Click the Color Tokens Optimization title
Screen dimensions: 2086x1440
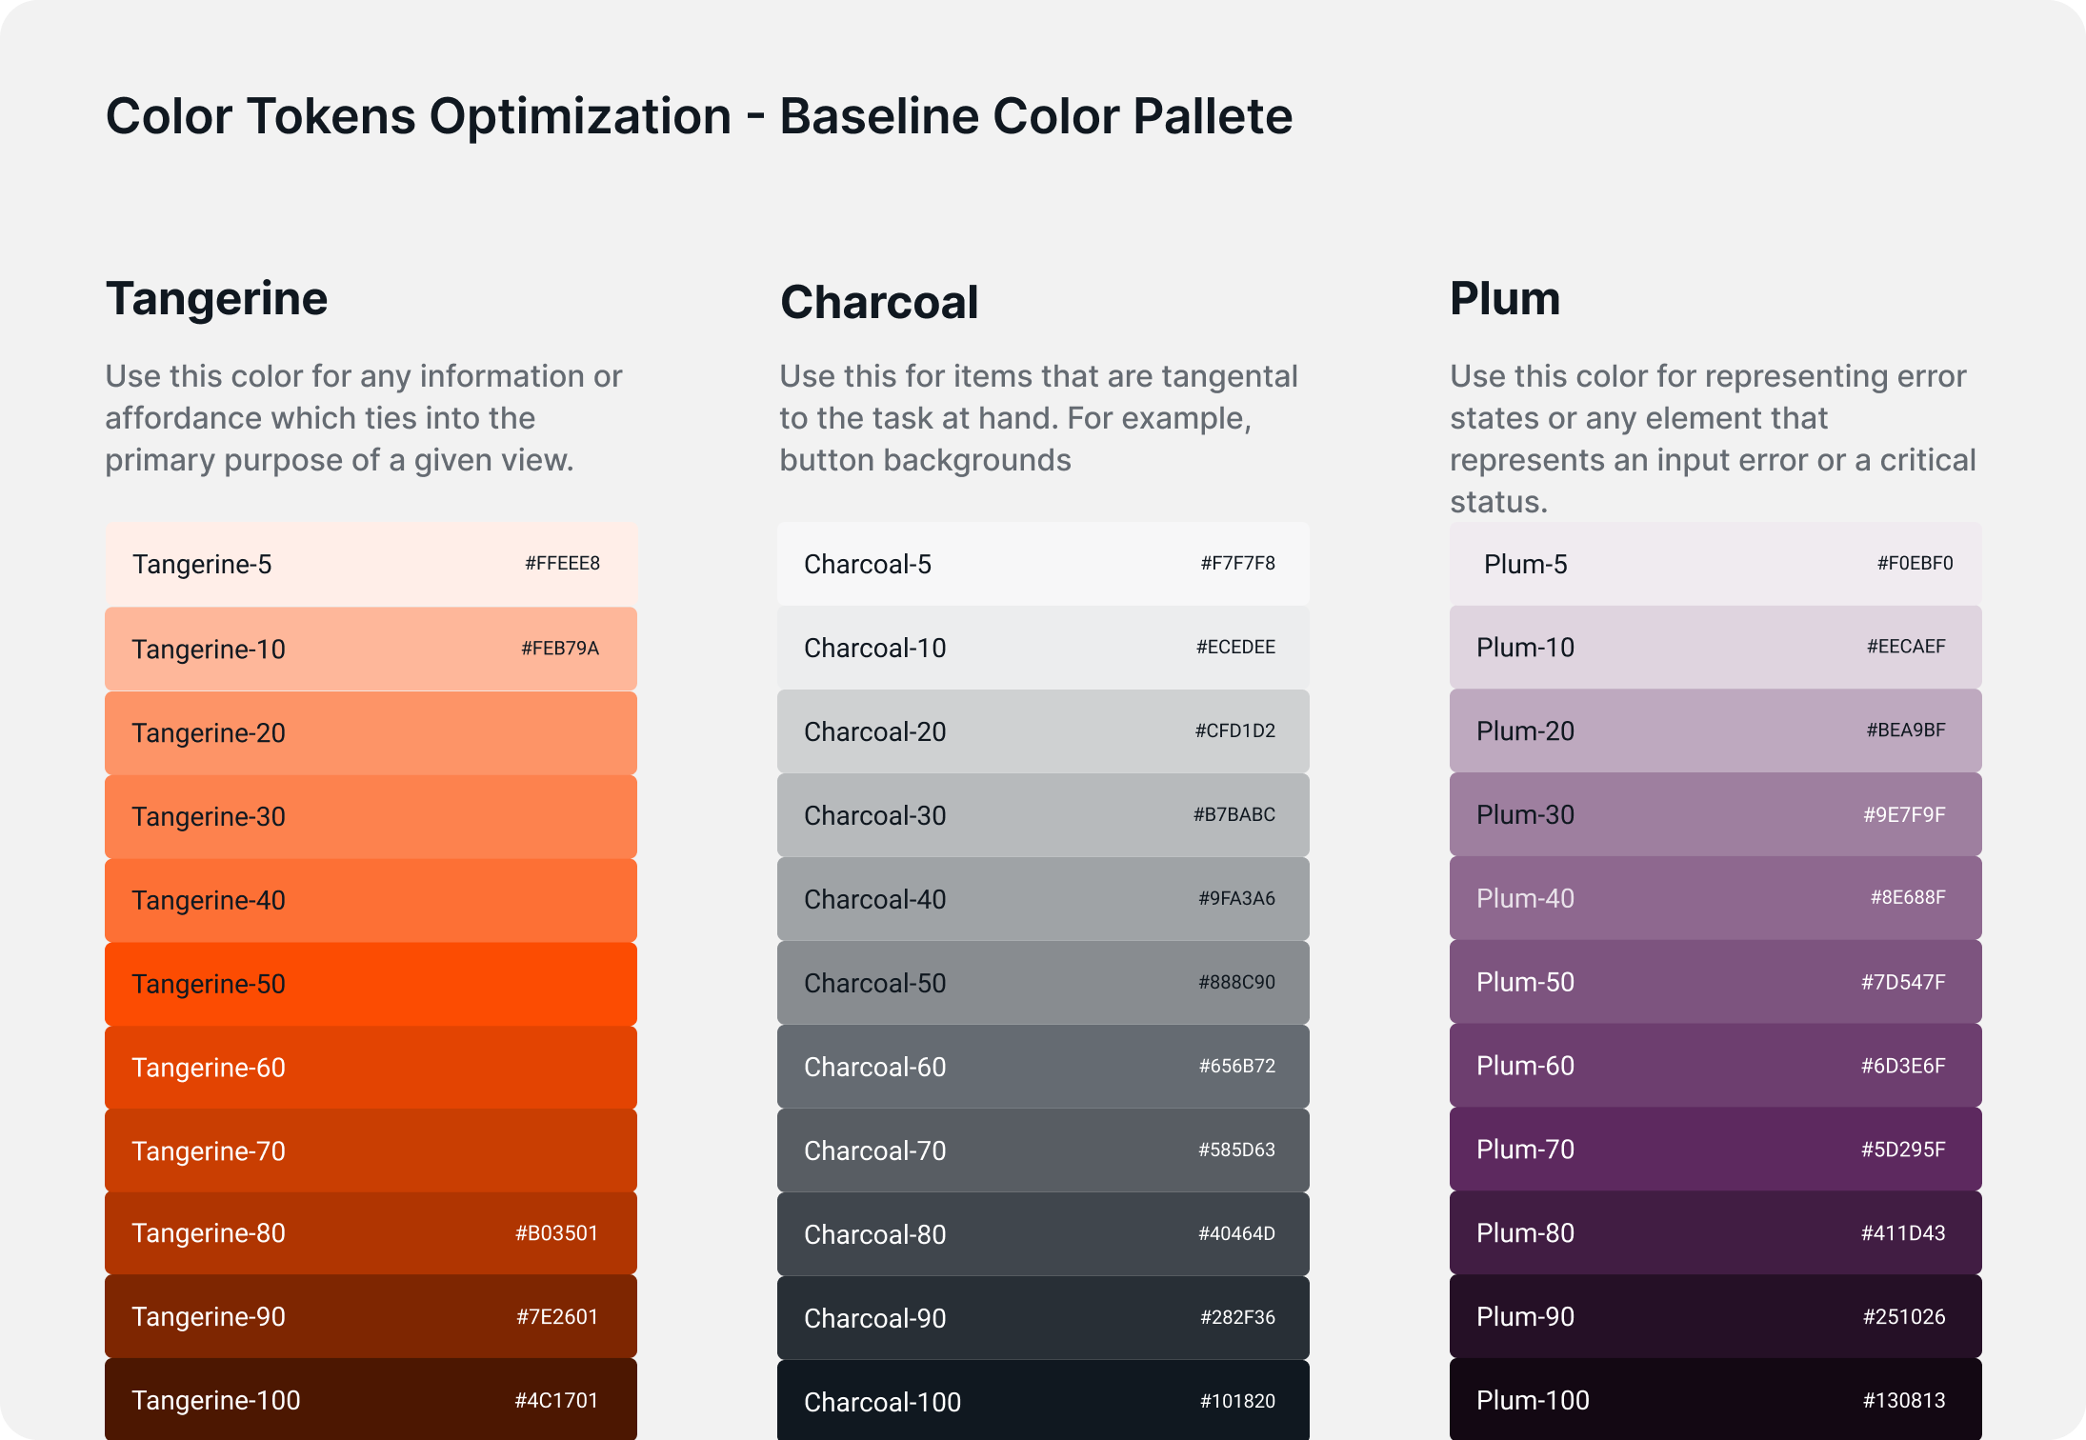698,116
